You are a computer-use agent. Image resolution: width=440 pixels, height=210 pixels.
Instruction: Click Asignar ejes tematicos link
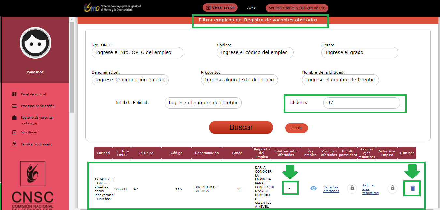(370, 189)
